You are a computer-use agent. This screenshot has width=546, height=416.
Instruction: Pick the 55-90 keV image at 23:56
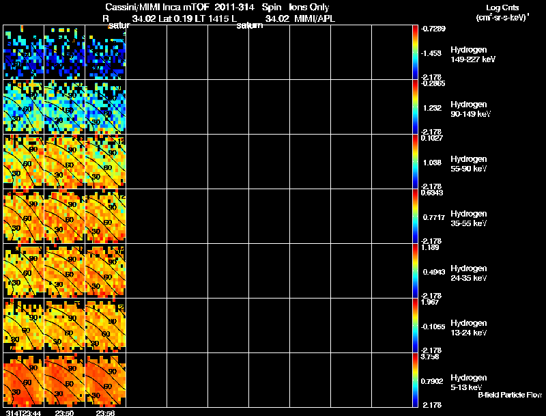(106, 162)
